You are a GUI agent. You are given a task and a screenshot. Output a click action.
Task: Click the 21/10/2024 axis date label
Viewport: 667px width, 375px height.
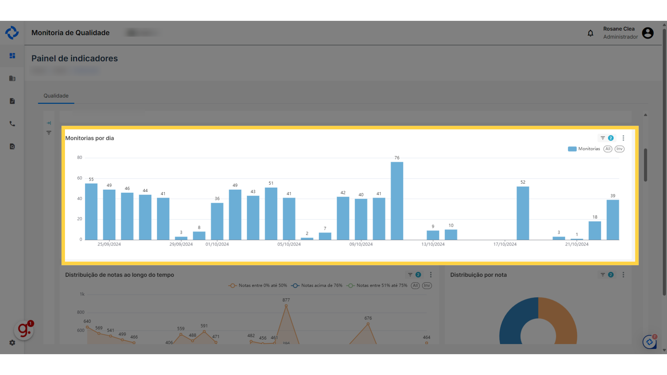point(577,244)
